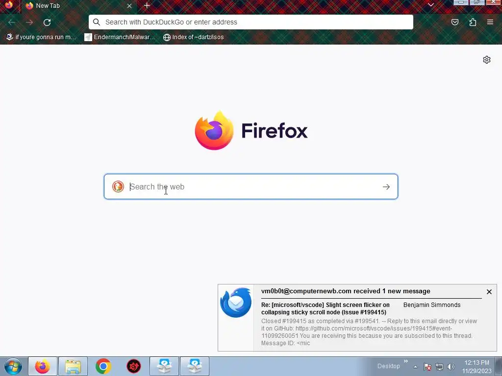This screenshot has height=376, width=502.
Task: Click the browser back arrow
Action: point(12,23)
